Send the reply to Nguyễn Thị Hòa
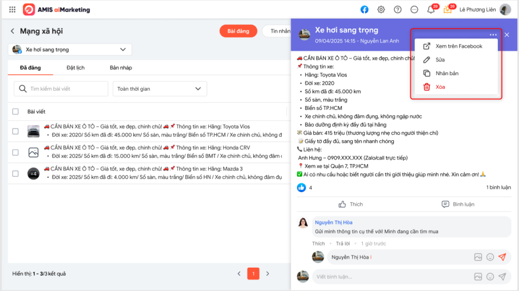519x291 pixels. (x=502, y=257)
